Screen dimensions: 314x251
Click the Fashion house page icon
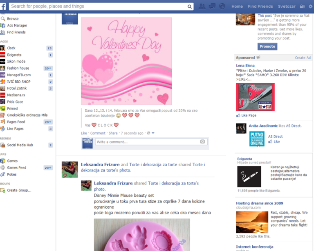pos(2,68)
